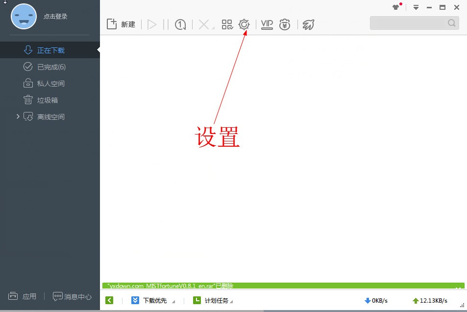Open 下载优先 dropdown in status bar
The height and width of the screenshot is (312, 467).
point(153,300)
